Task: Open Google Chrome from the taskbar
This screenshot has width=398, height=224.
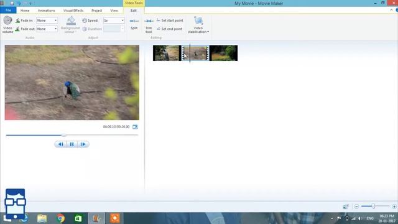Action: point(60,218)
